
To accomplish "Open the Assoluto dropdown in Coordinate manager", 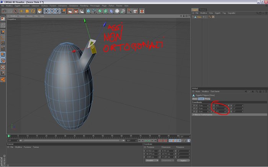I will pyautogui.click(x=152, y=161).
